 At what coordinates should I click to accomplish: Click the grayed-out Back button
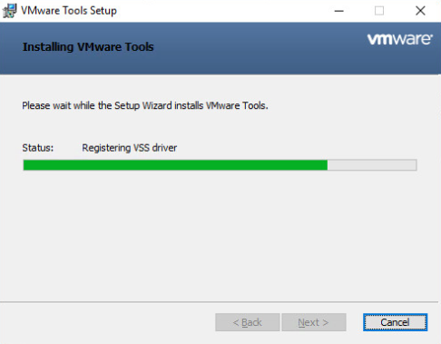click(248, 322)
